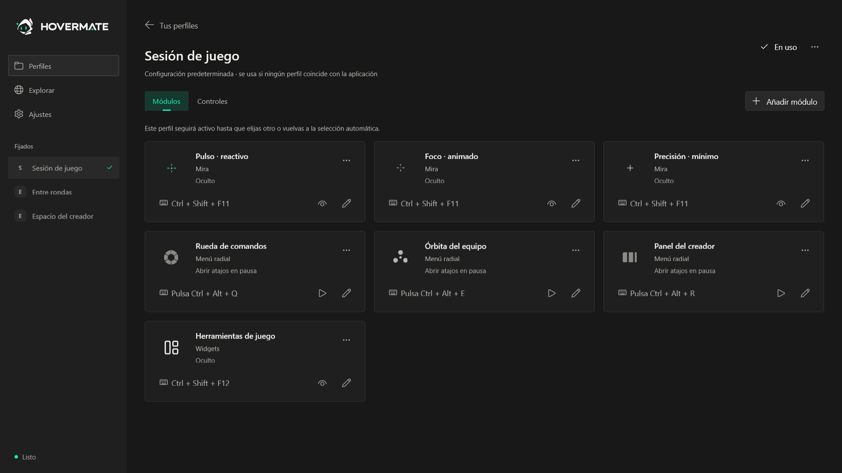
Task: Toggle visibility of Foco · animado crosshair
Action: click(552, 204)
